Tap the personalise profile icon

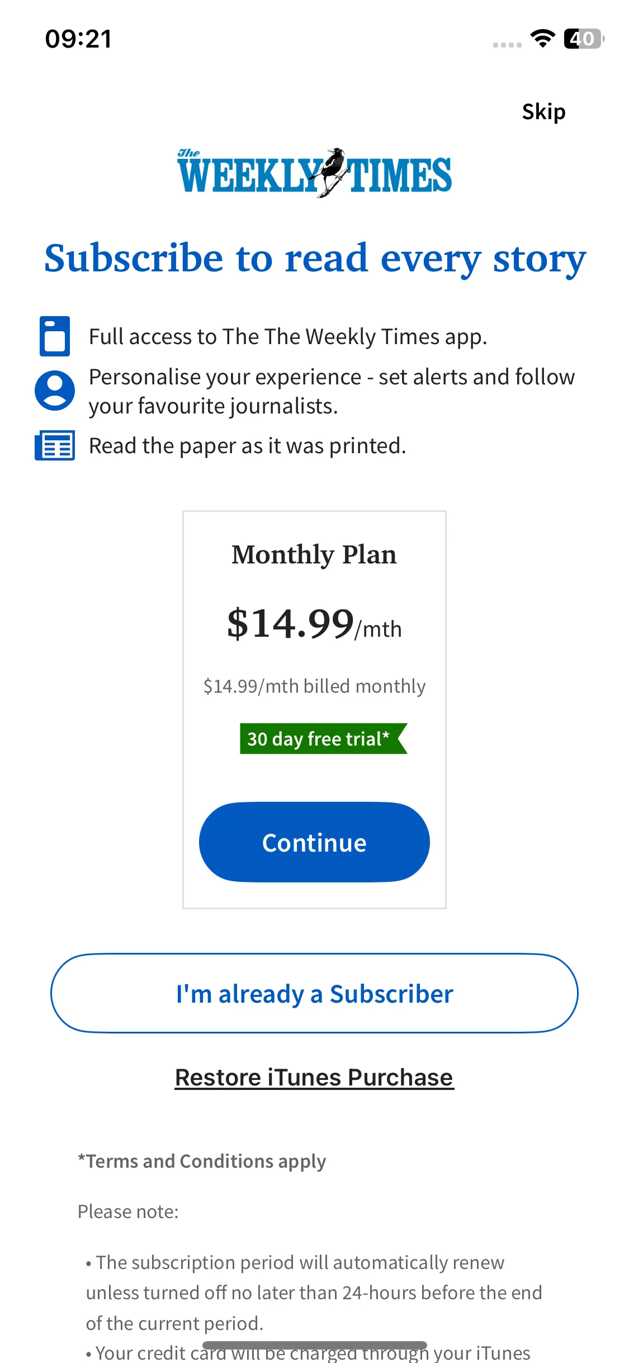55,391
